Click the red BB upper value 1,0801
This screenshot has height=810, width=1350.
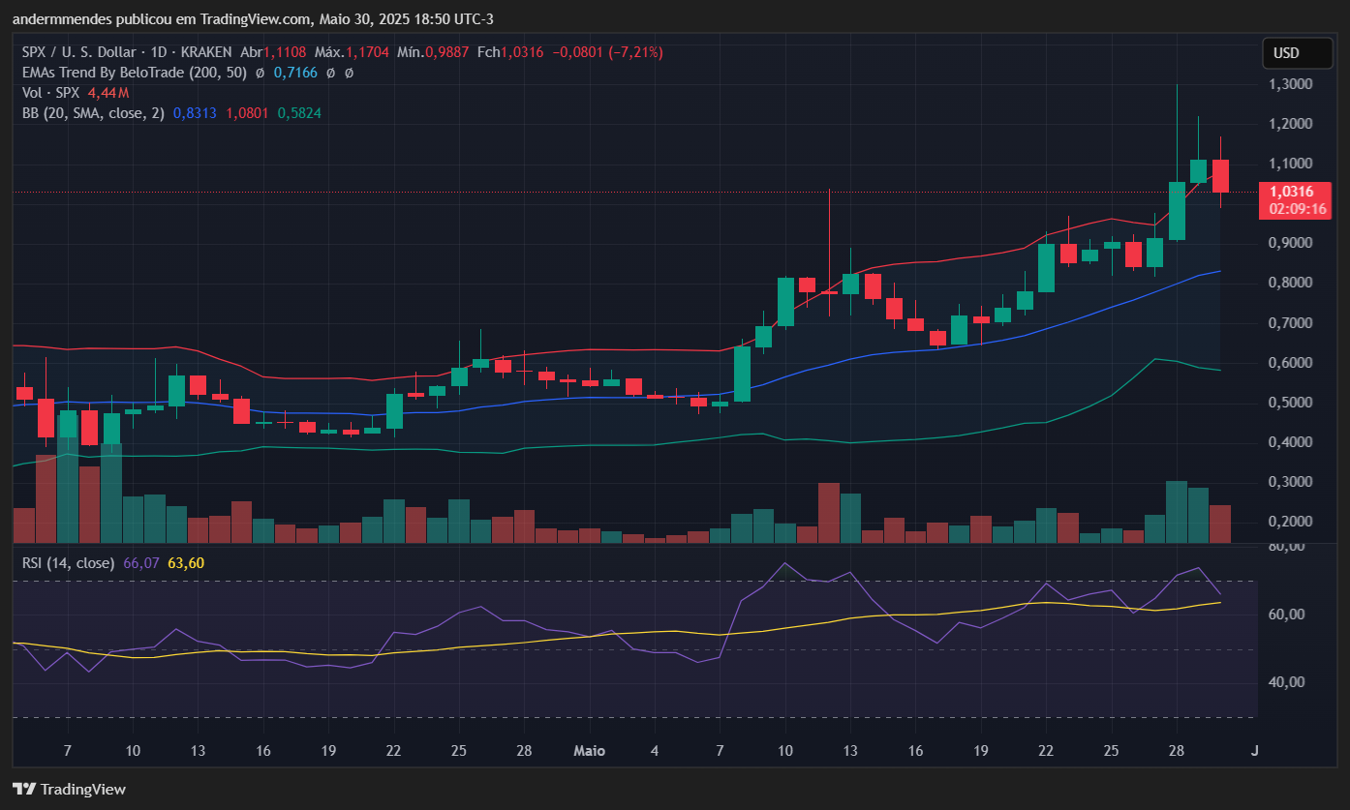[247, 113]
